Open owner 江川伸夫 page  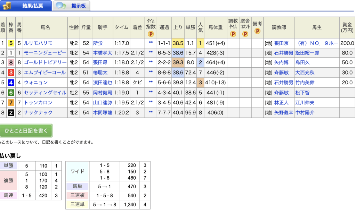305,103
